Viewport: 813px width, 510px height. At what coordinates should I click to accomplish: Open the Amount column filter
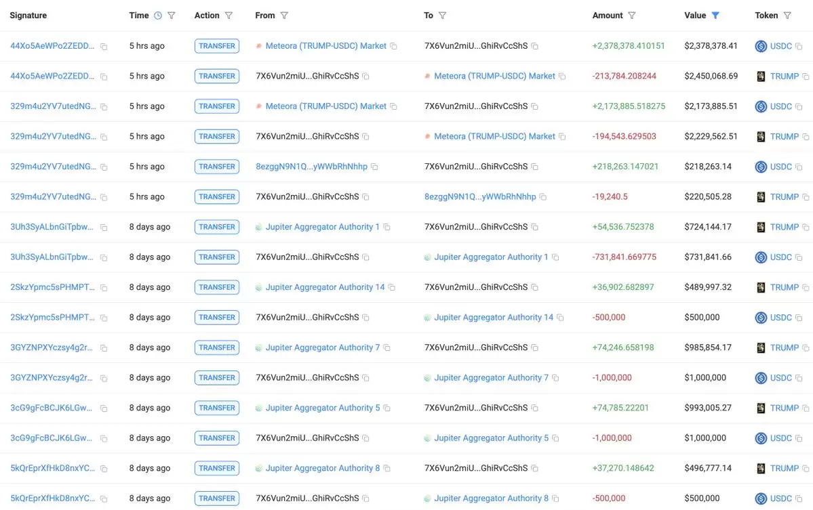631,16
